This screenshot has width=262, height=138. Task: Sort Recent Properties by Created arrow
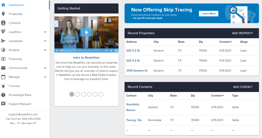click(231, 42)
